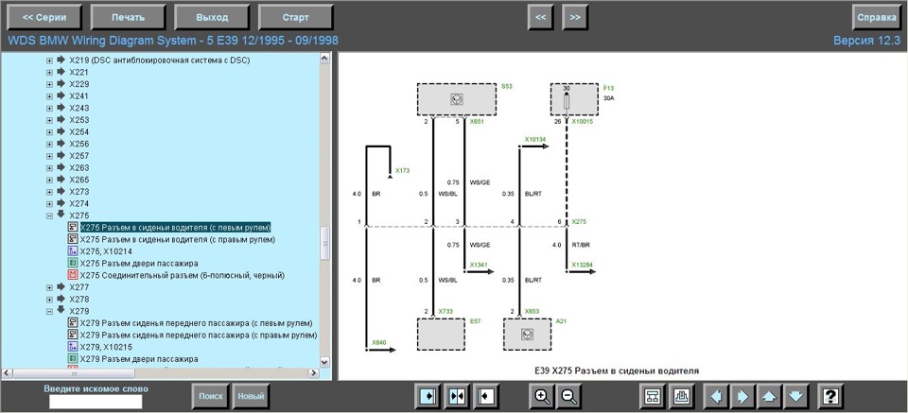Select the split-view layout icon
Viewport: 908px width, 413px height.
(x=458, y=397)
